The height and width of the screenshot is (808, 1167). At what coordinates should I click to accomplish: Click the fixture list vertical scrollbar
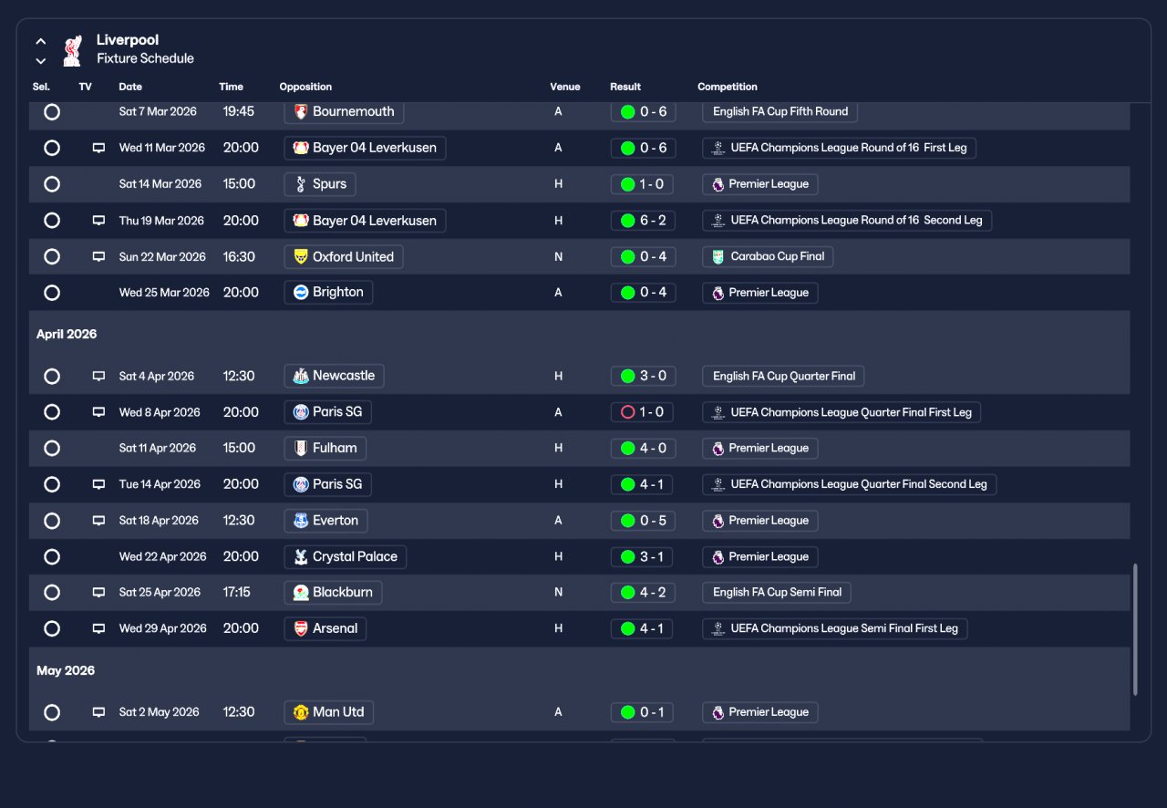point(1135,629)
